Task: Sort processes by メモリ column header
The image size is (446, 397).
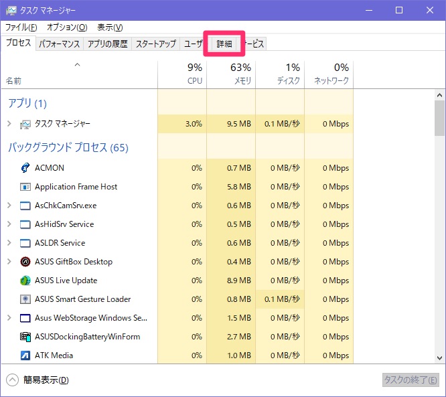Action: 231,75
